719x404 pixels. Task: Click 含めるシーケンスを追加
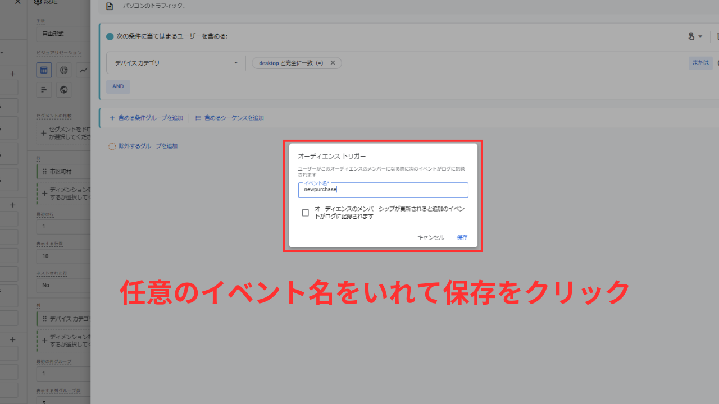(229, 118)
